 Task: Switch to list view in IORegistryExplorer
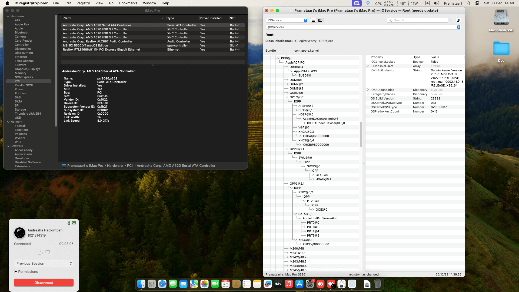tap(314, 20)
